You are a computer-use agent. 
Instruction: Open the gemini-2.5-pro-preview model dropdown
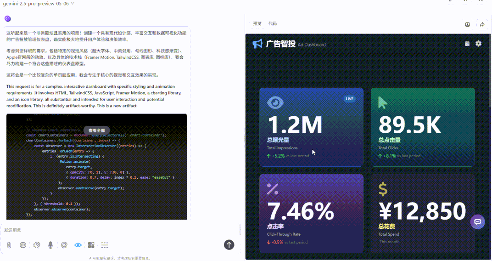(39, 4)
